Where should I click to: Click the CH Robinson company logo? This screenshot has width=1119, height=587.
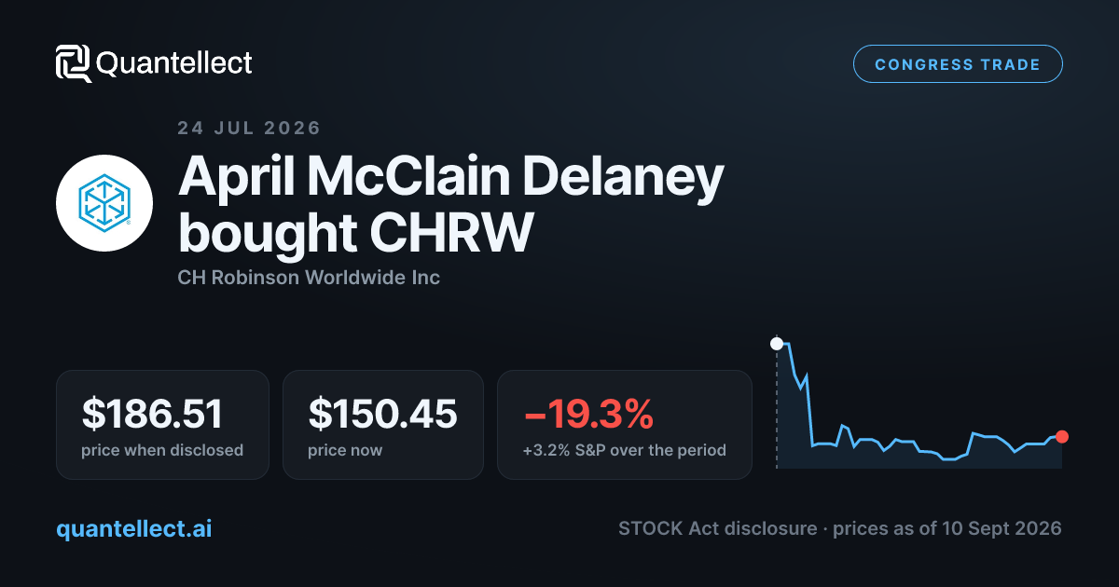[104, 203]
